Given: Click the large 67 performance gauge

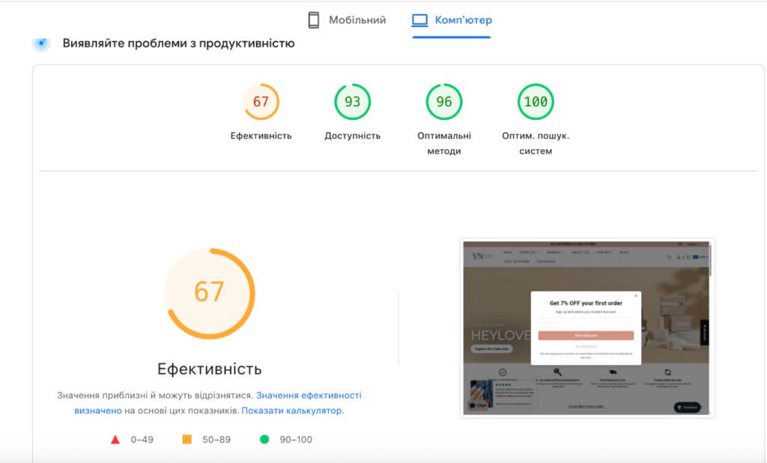Looking at the screenshot, I should 210,292.
